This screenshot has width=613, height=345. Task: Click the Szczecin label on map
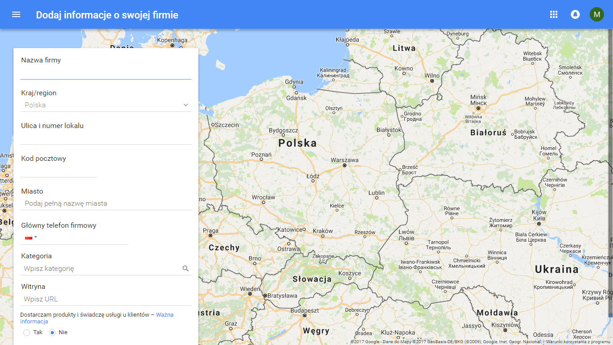tap(227, 125)
